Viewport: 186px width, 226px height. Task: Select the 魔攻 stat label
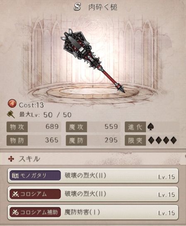pos(76,127)
